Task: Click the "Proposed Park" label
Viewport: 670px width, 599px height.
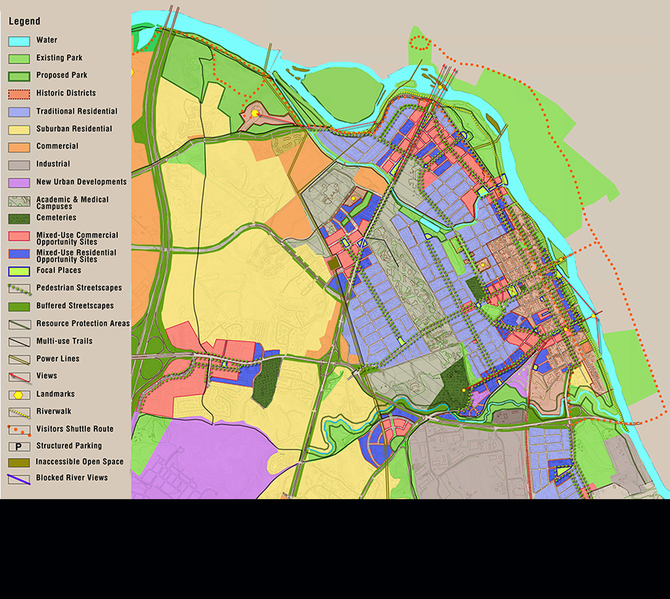Action: [62, 75]
